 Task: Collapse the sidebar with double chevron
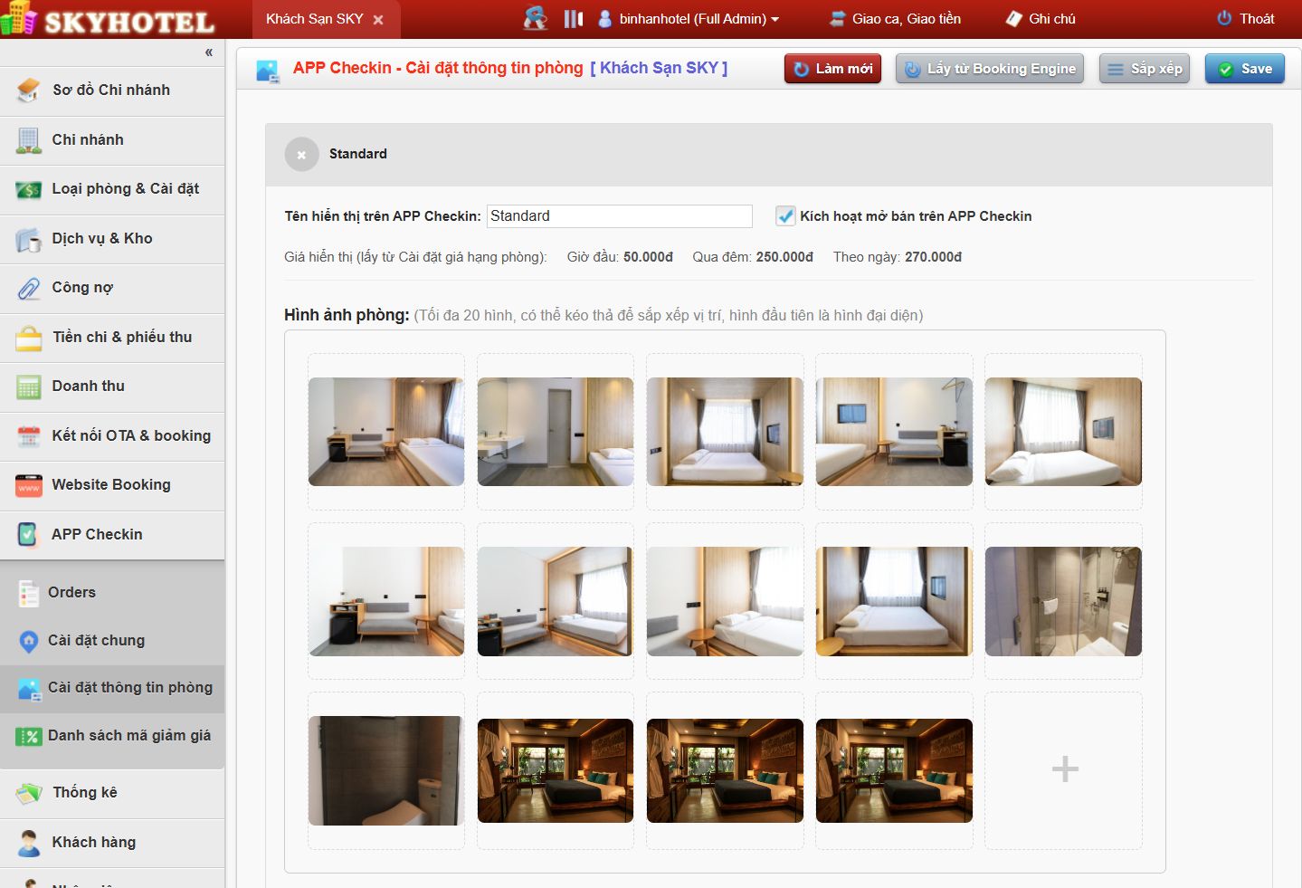coord(209,53)
